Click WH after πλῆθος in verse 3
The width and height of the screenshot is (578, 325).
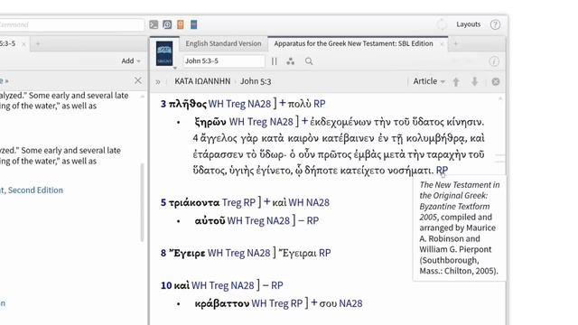[216, 104]
